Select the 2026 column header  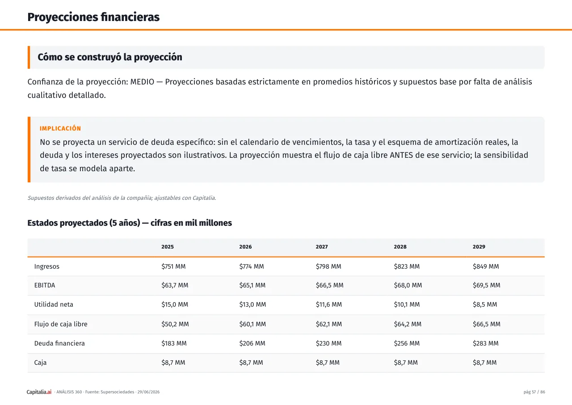point(245,247)
